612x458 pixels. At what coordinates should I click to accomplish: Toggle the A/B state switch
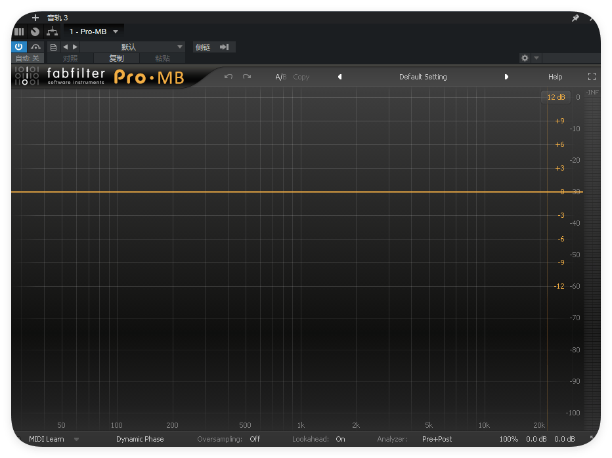pyautogui.click(x=280, y=77)
